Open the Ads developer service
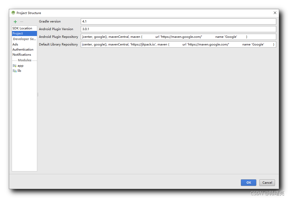The width and height of the screenshot is (288, 198). click(24, 44)
